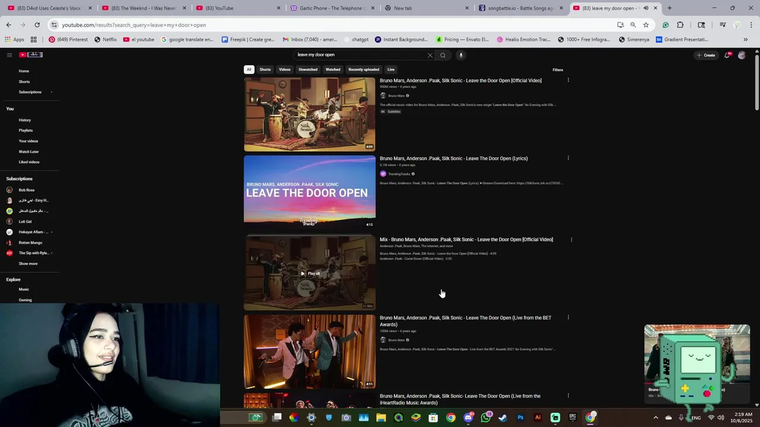Open Epic Games launcher from taskbar

(572, 418)
